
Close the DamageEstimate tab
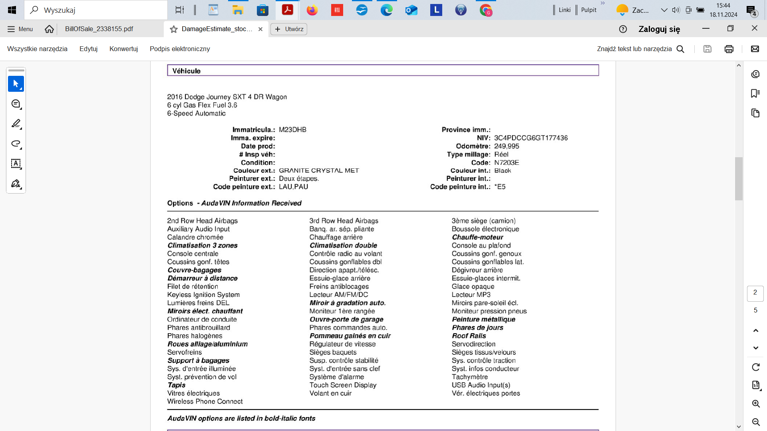[260, 29]
